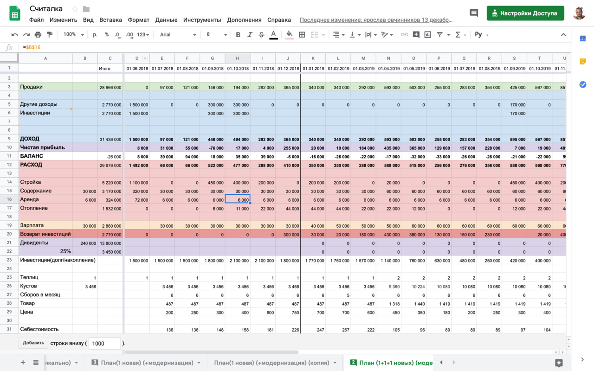Open the cell fill color picker
This screenshot has height=371, width=594.
(290, 35)
